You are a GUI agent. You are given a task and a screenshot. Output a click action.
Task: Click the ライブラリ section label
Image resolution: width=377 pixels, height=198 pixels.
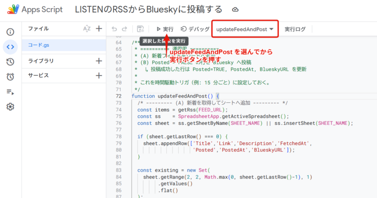point(41,61)
